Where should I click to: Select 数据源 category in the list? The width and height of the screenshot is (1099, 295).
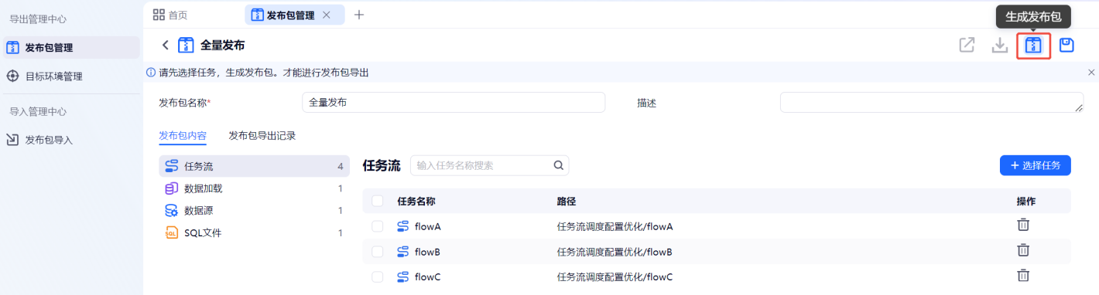click(x=254, y=211)
